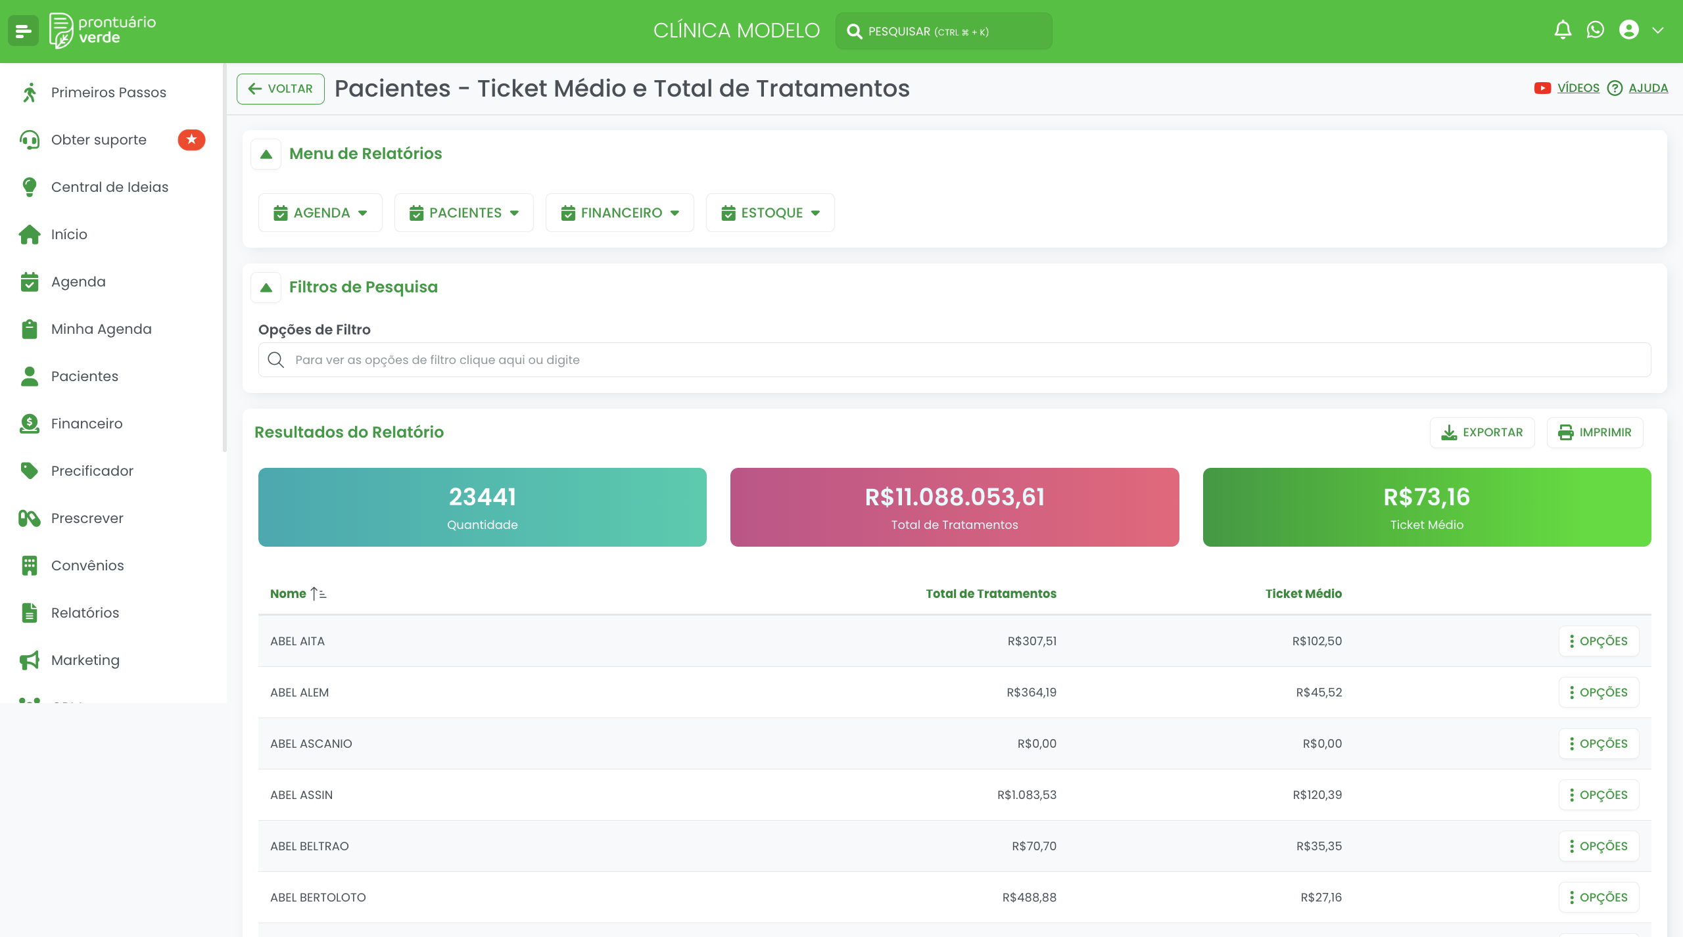The height and width of the screenshot is (937, 1683).
Task: Select Relatórios in the sidebar
Action: click(x=85, y=613)
